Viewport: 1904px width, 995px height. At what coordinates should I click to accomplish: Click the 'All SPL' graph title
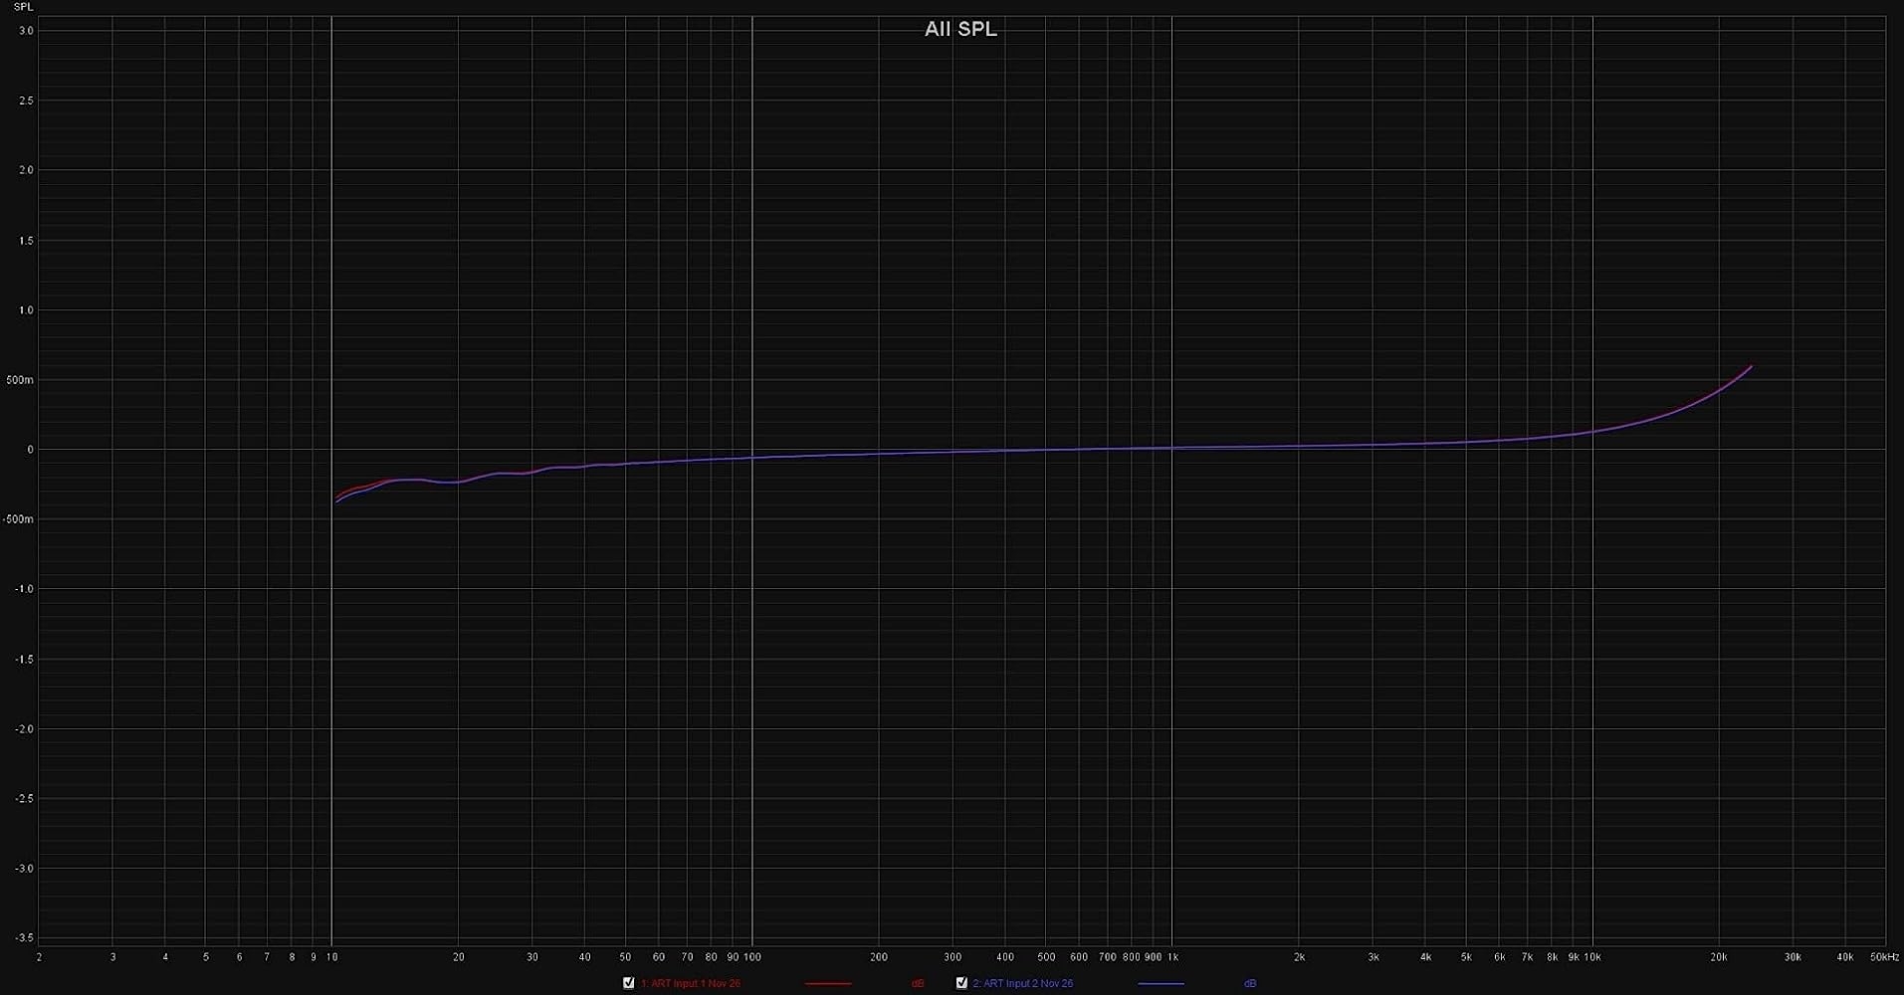[x=960, y=29]
